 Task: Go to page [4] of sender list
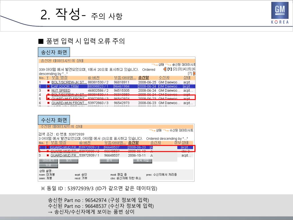pos(185,69)
